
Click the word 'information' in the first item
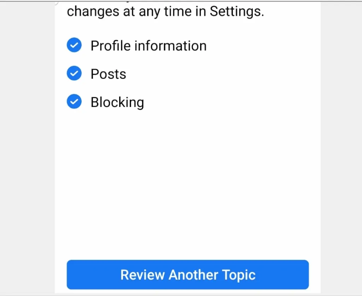tap(170, 46)
